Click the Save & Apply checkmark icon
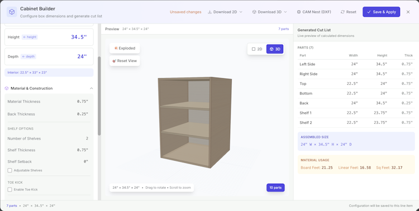419x211 pixels. (x=369, y=12)
